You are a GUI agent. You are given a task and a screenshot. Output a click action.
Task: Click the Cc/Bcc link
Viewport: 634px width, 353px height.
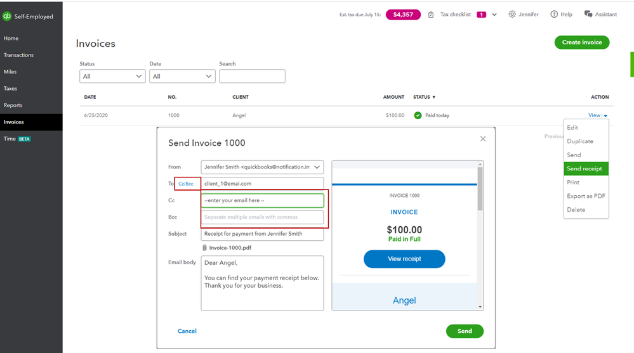[186, 184]
